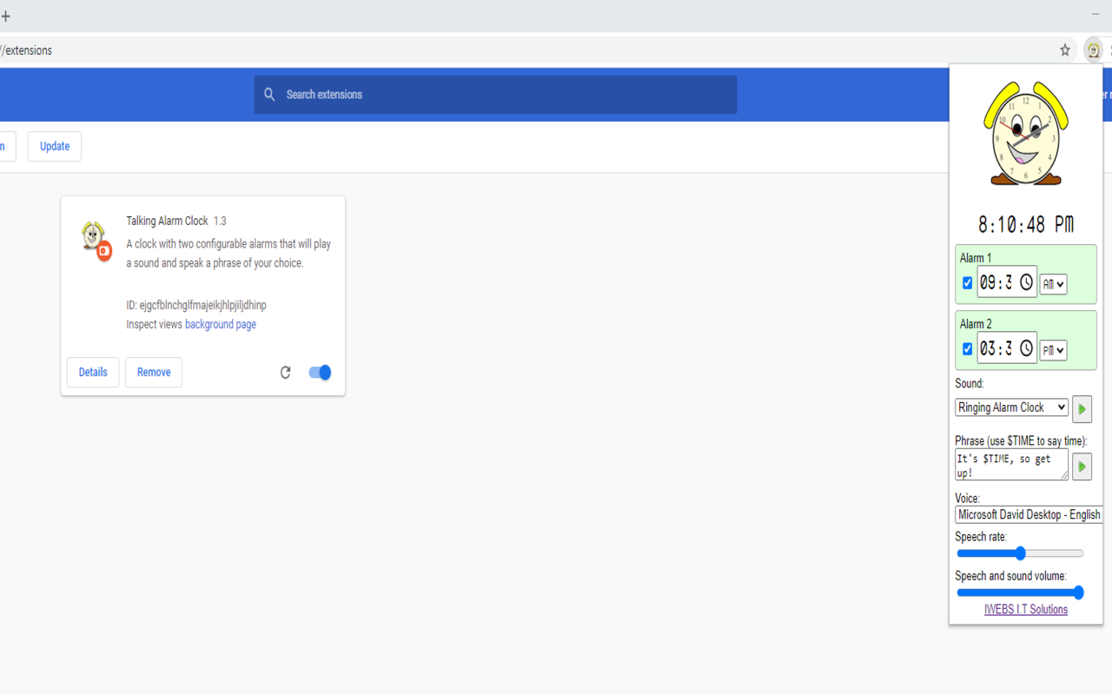This screenshot has height=695, width=1112.
Task: Focus the Search extensions field
Action: 495,95
